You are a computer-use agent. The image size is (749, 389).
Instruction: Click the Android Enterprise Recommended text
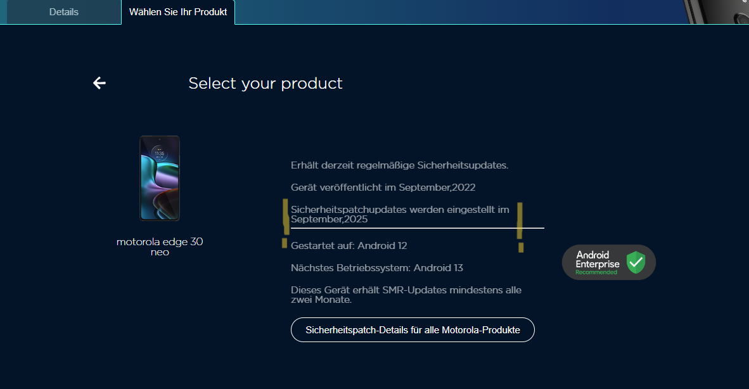[597, 262]
